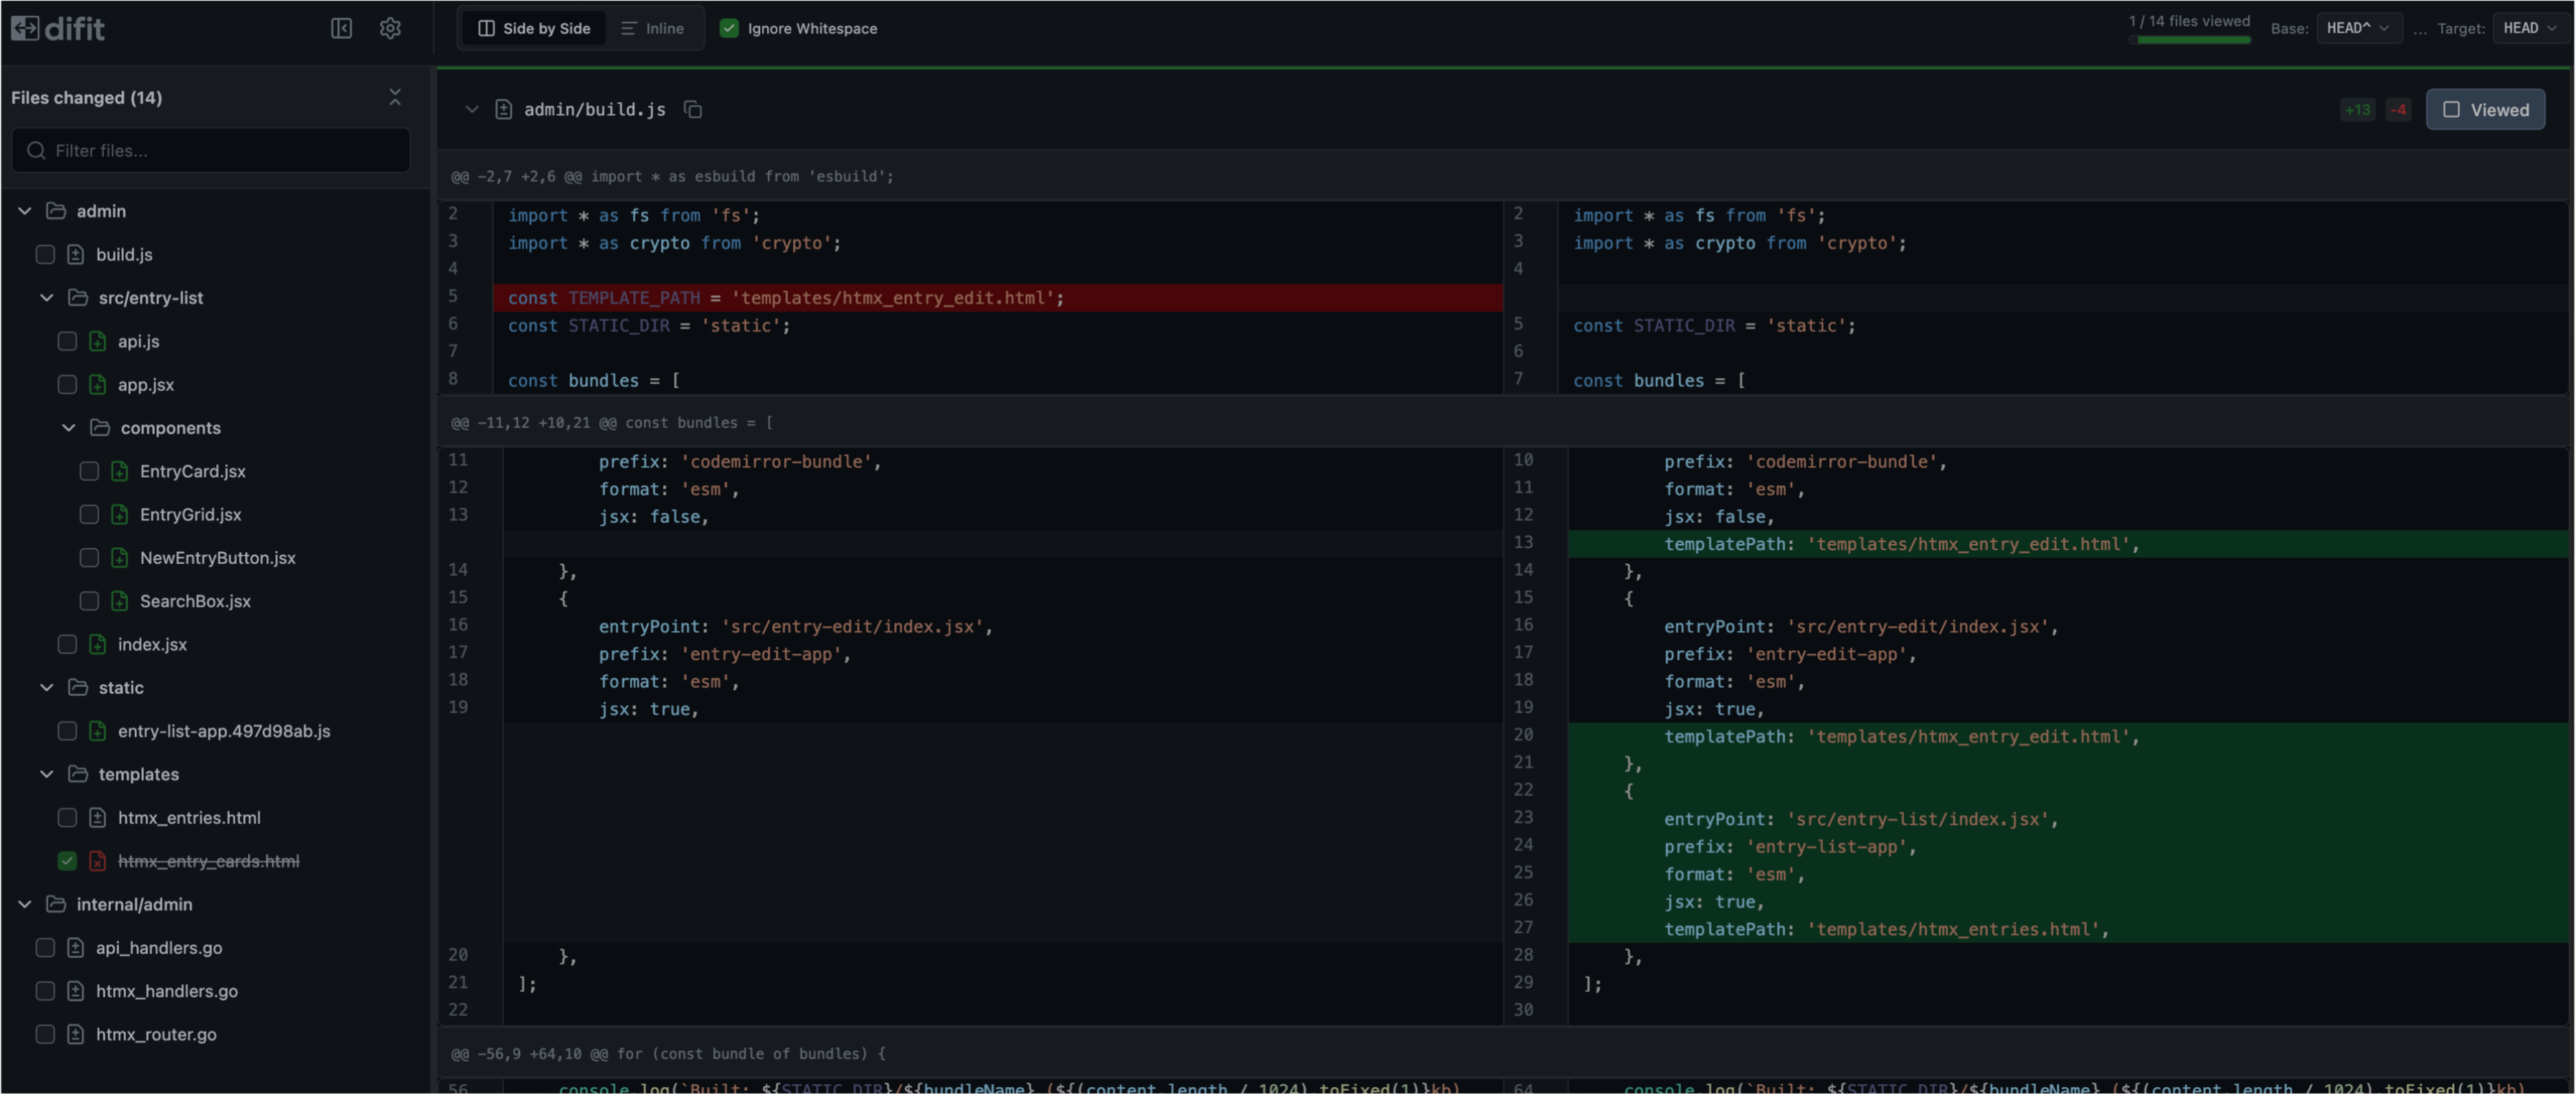Toggle the sidebar panel icon
Image resolution: width=2576 pixels, height=1094 pixels.
[341, 28]
